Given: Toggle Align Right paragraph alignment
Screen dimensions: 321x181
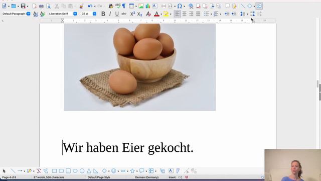Looking at the screenshot, I should click(191, 14).
